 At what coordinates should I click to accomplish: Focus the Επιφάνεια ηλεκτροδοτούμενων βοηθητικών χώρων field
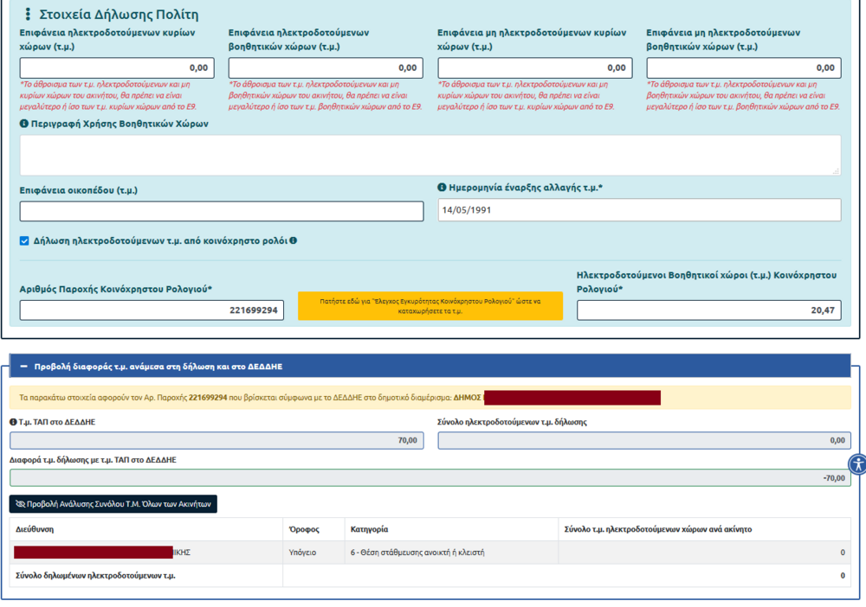pyautogui.click(x=326, y=68)
